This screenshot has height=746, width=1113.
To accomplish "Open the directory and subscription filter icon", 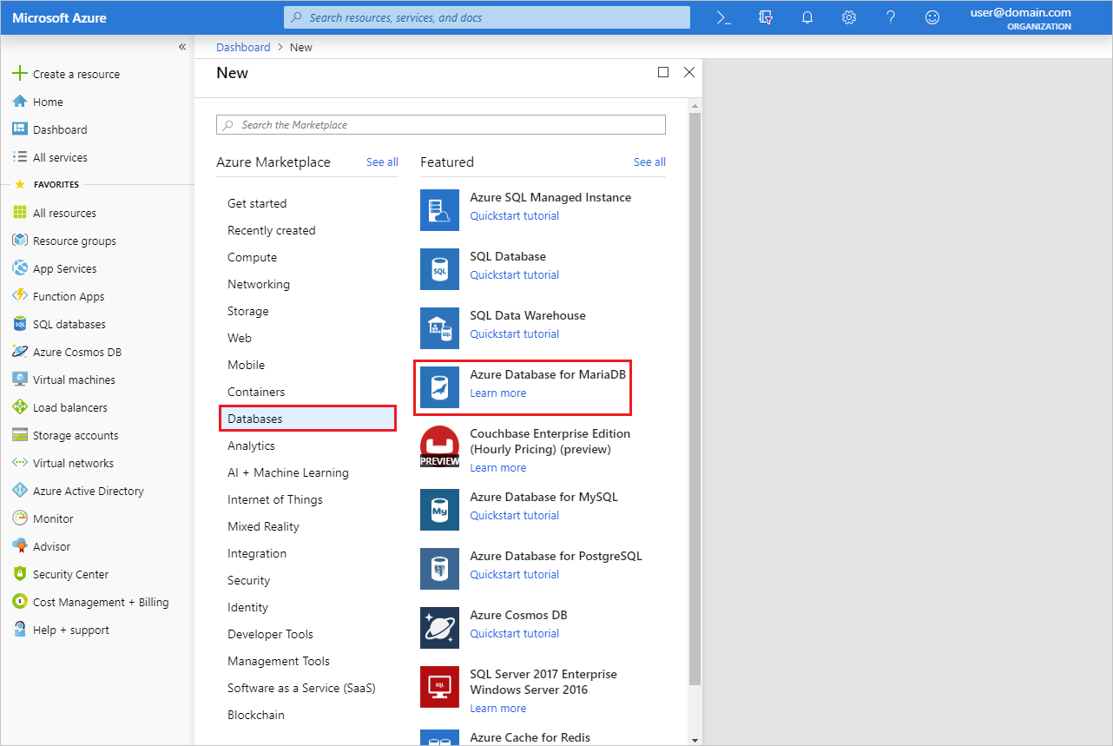I will tap(765, 17).
